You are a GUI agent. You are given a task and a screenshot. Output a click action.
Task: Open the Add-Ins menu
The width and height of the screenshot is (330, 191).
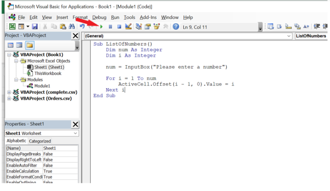click(x=148, y=17)
